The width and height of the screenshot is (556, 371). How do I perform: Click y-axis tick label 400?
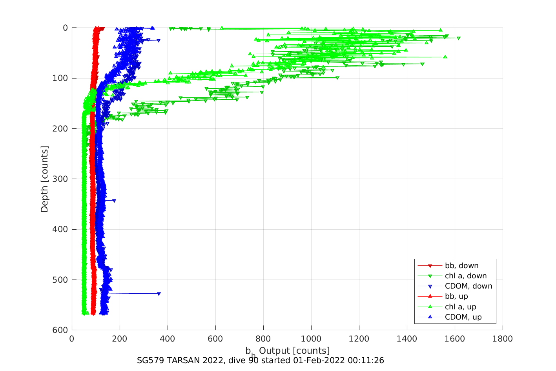pos(60,229)
